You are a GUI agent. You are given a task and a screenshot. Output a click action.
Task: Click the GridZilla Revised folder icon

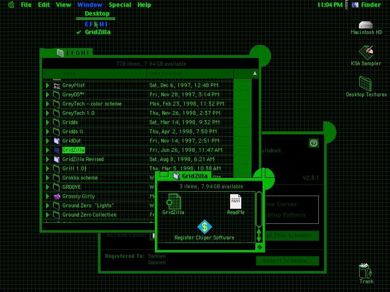point(57,160)
